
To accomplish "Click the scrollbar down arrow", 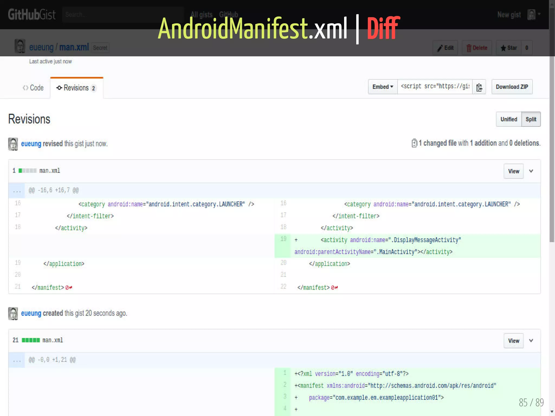I will tap(552, 412).
